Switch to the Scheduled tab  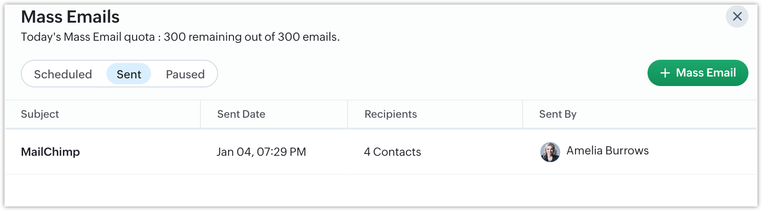[63, 74]
